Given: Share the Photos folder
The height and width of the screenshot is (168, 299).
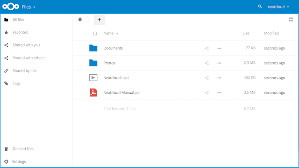Looking at the screenshot, I should click(x=206, y=63).
